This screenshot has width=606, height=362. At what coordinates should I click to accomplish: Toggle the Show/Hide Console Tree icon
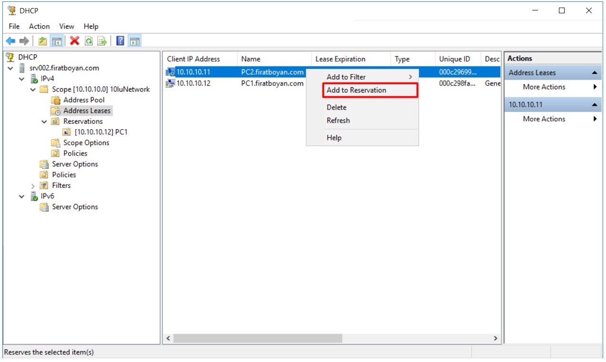[57, 41]
